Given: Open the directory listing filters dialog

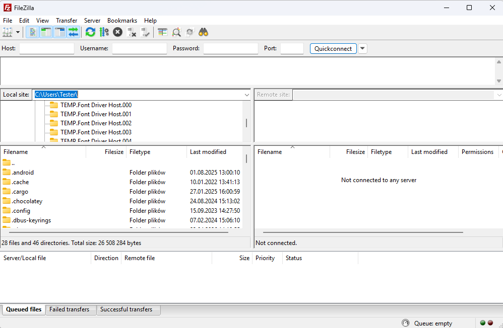Looking at the screenshot, I should (163, 32).
